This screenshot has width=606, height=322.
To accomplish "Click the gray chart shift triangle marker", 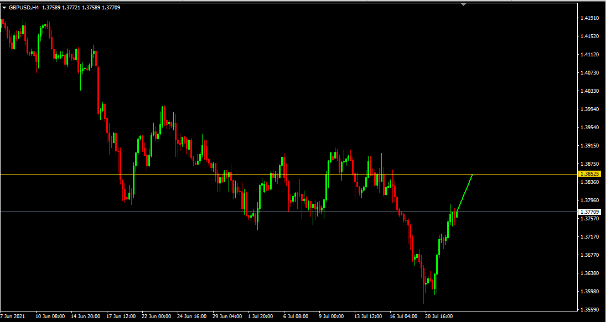I will (x=464, y=4).
